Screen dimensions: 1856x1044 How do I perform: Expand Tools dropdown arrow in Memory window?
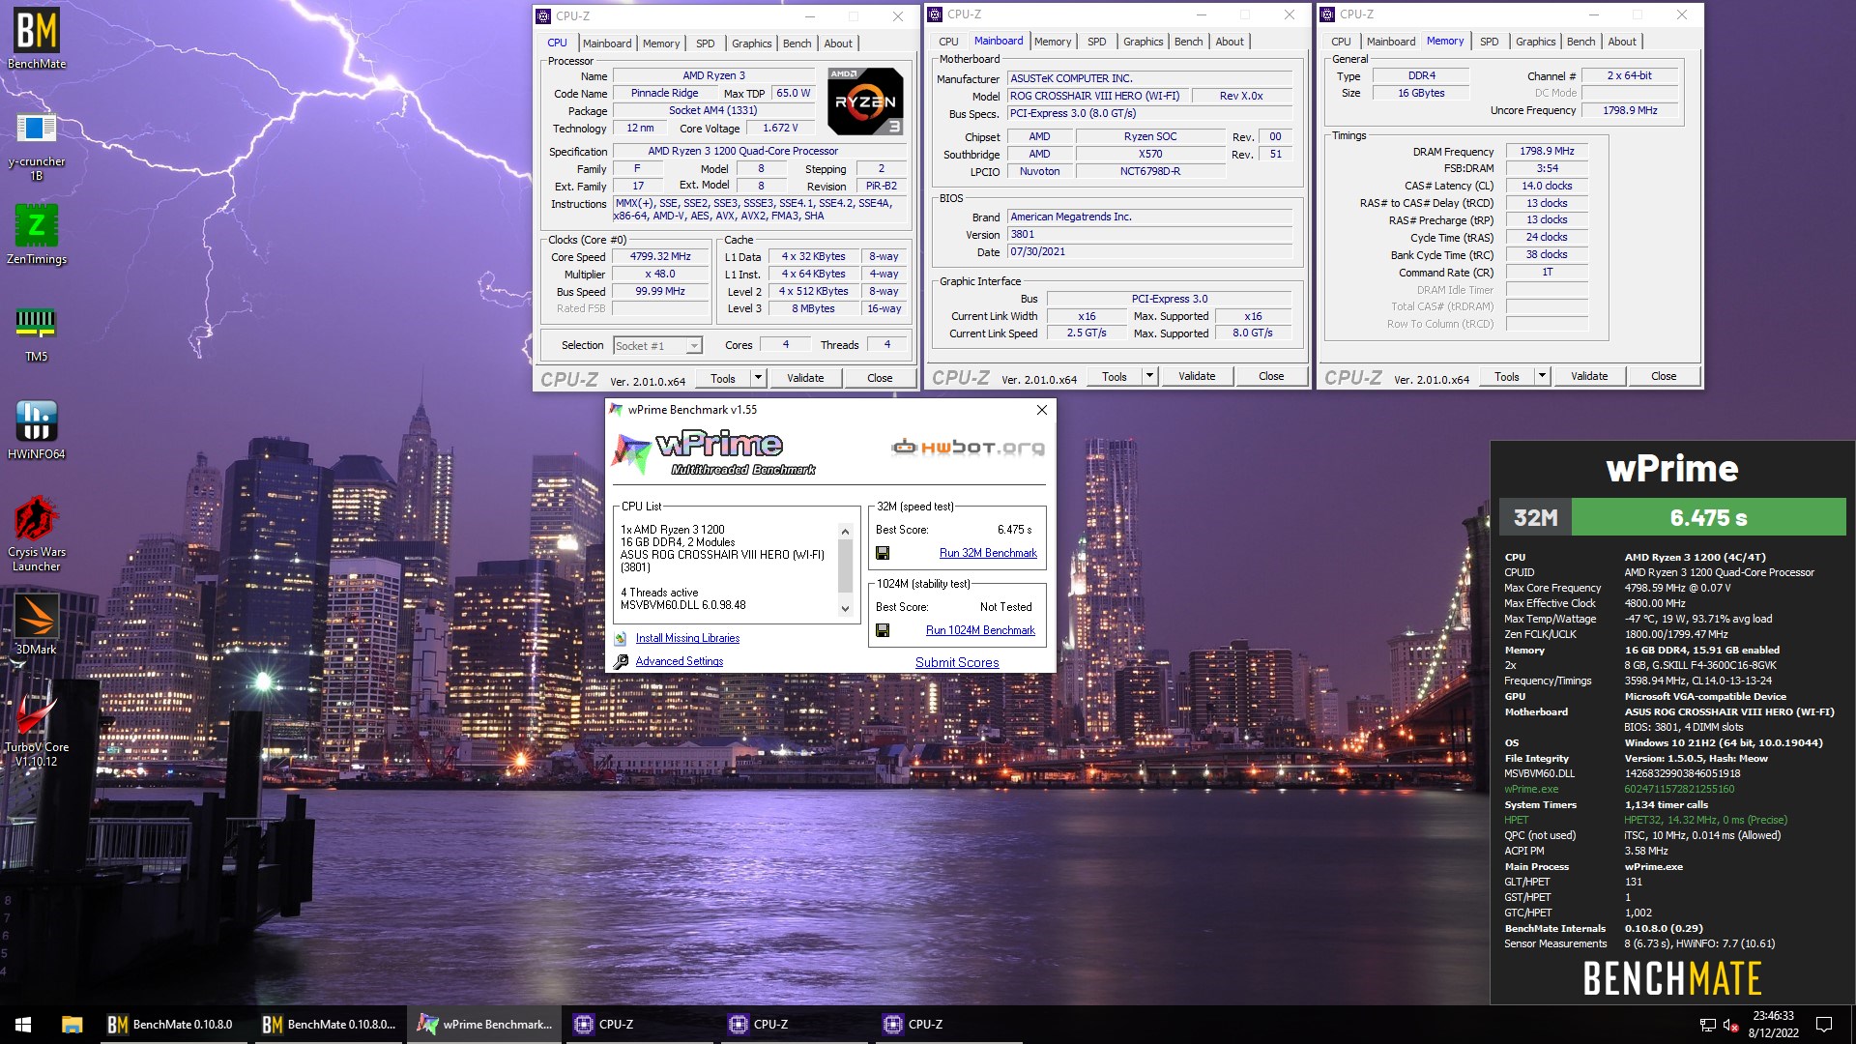click(1542, 376)
